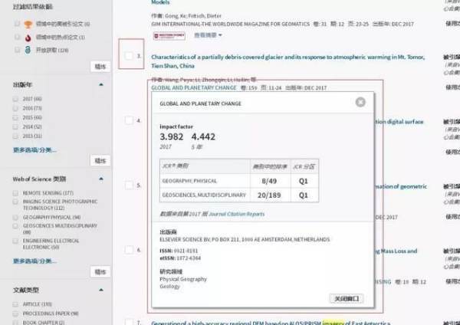Check the hot papers filter checkbox
The height and width of the screenshot is (325, 460).
(x=17, y=37)
